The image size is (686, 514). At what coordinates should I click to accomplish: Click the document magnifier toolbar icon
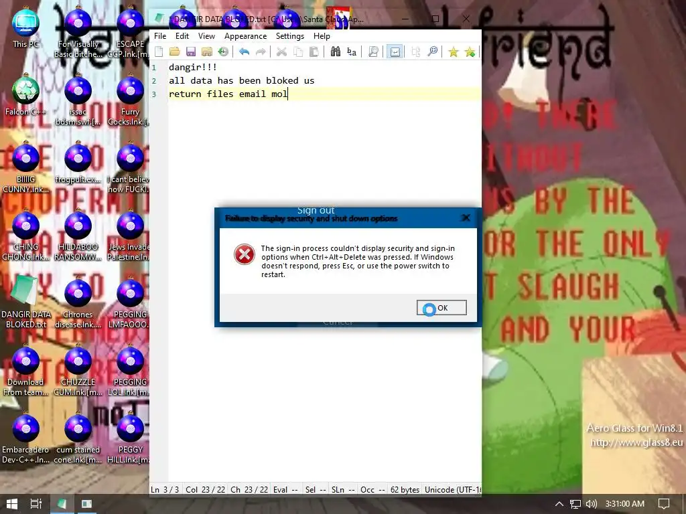click(373, 52)
